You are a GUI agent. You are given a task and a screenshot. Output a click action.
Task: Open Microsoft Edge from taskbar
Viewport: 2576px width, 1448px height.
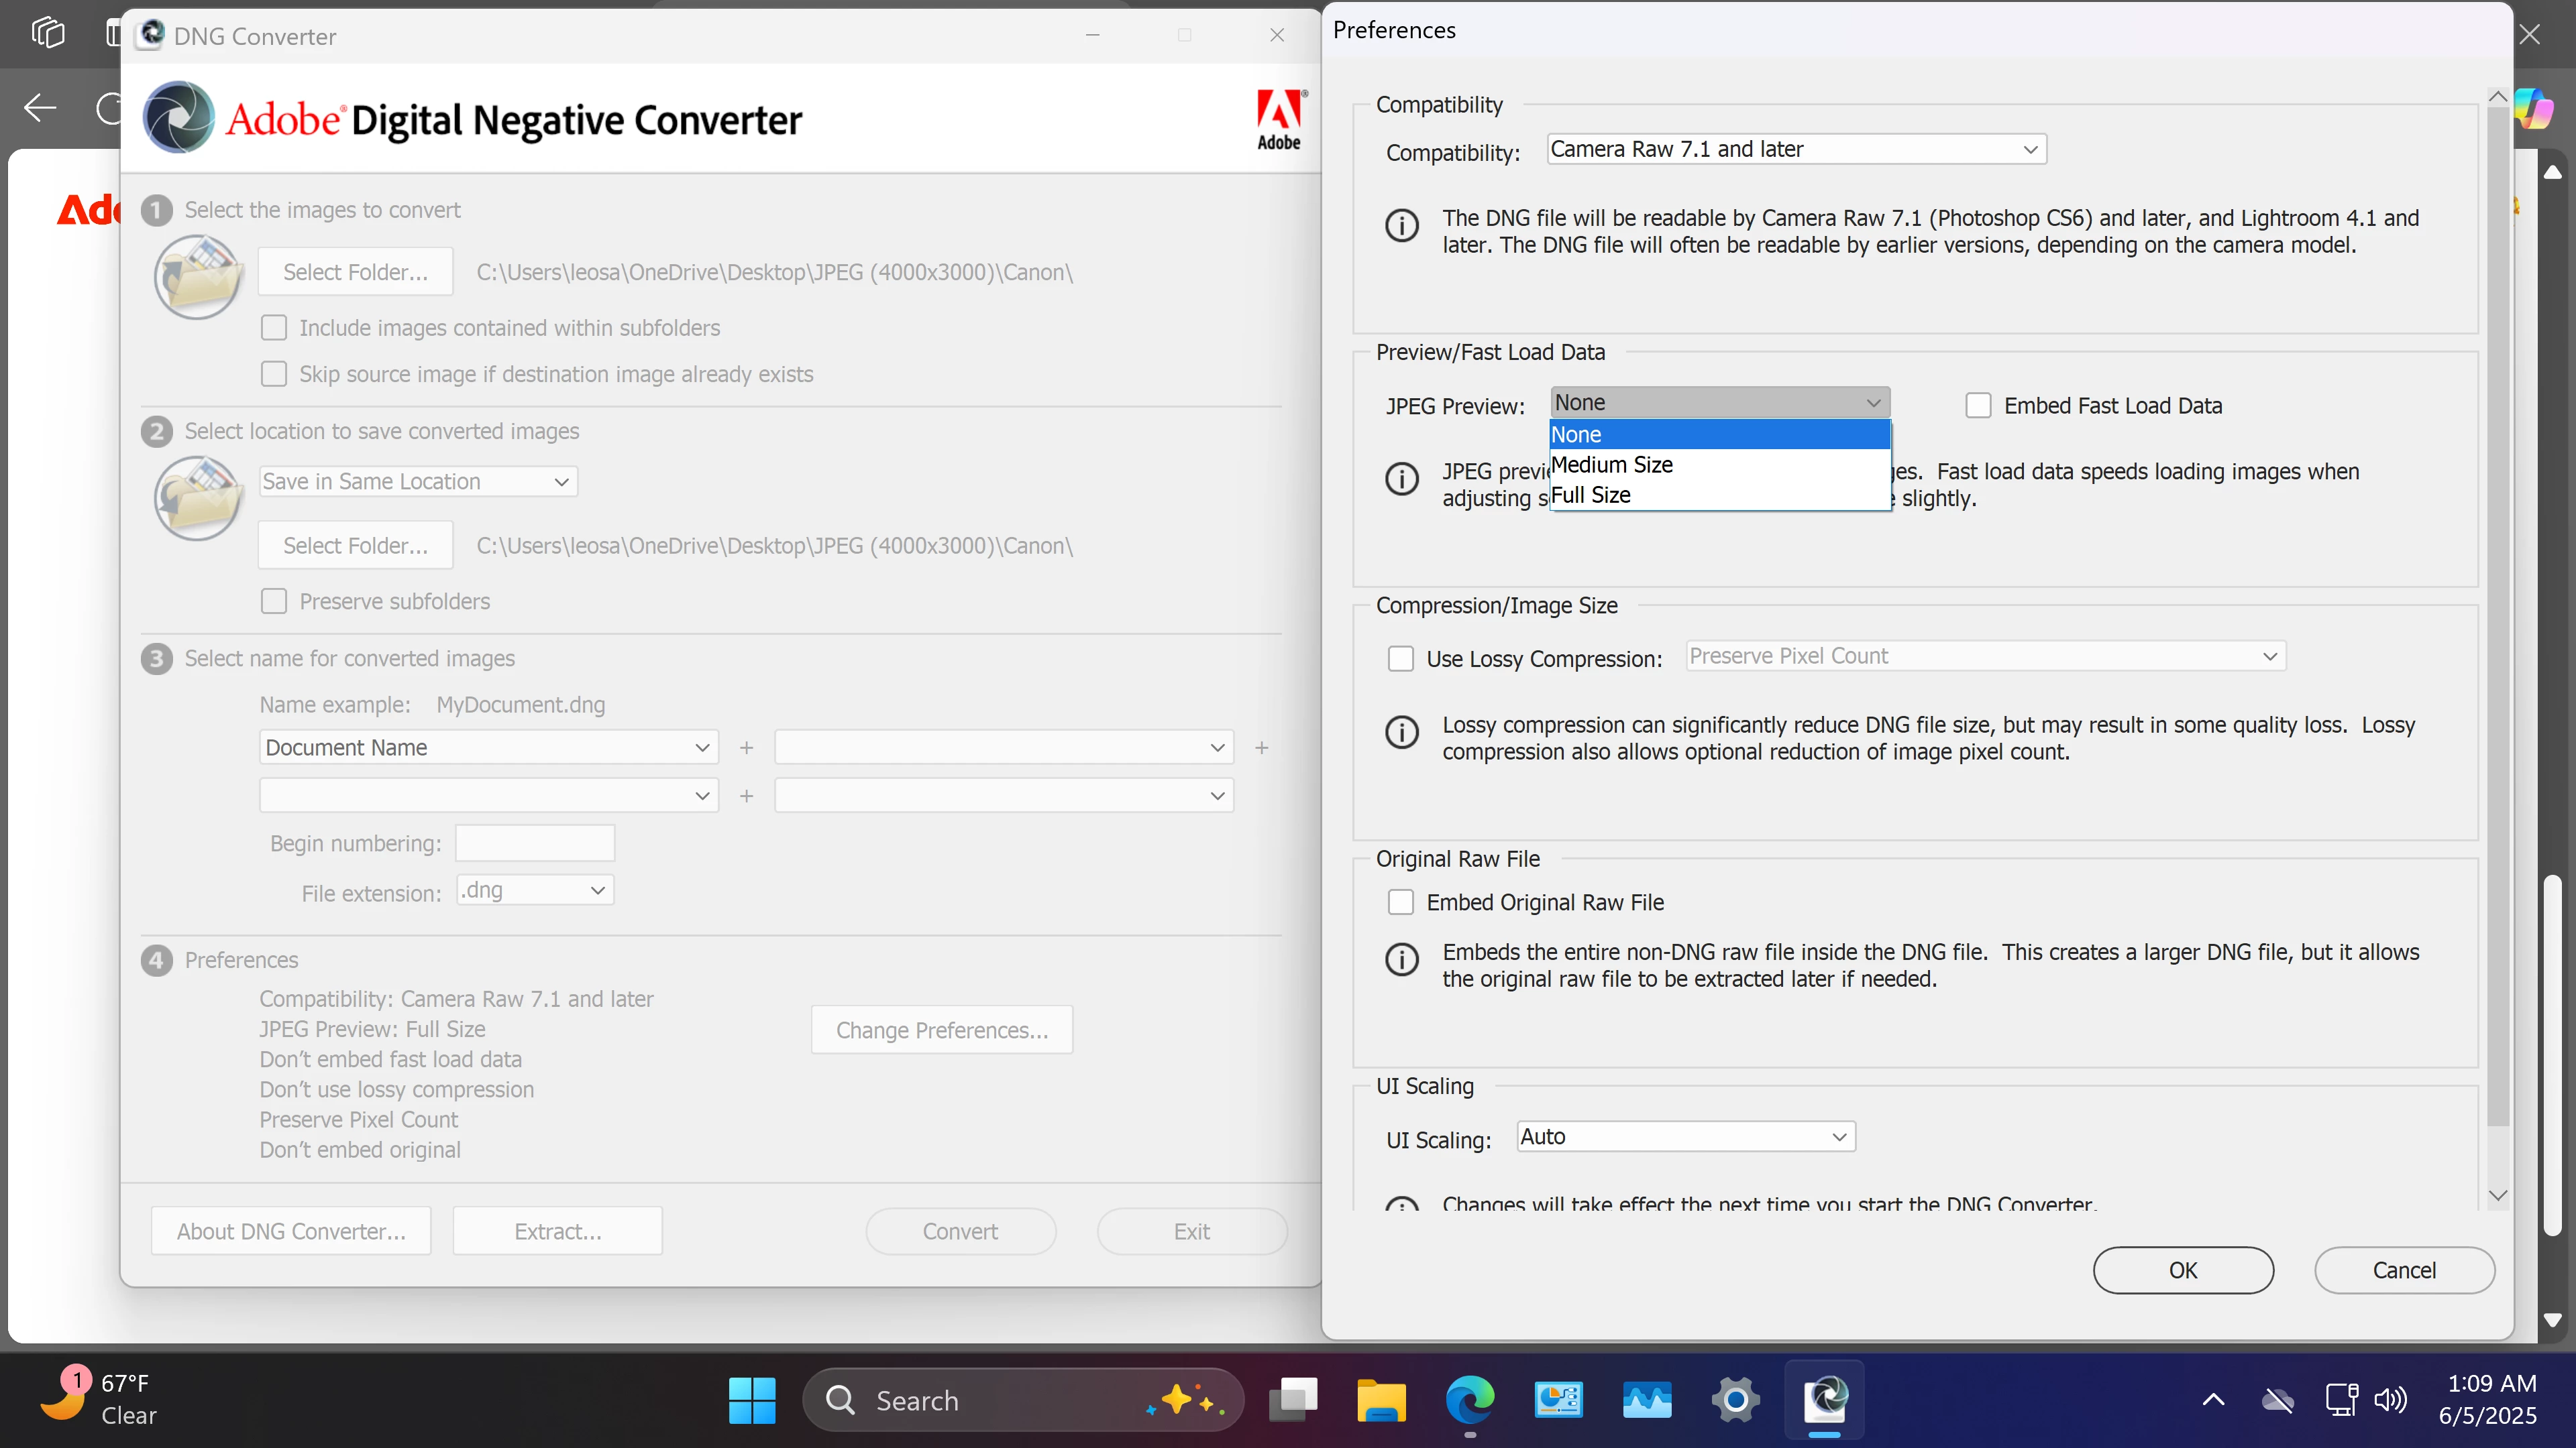pos(1469,1400)
